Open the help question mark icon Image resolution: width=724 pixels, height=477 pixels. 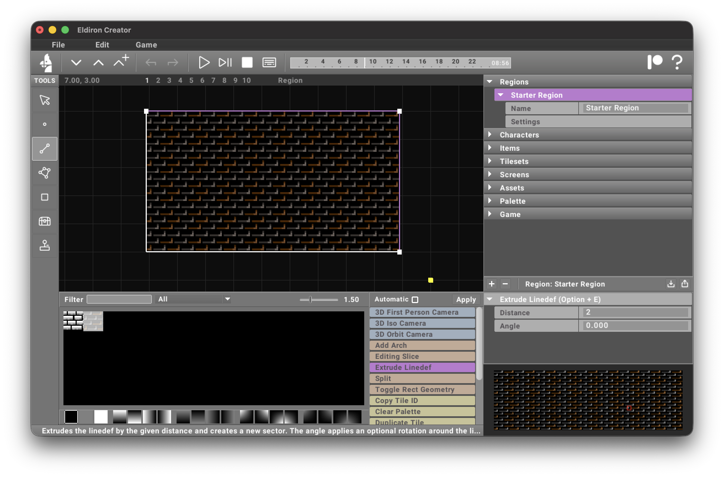[x=678, y=62]
